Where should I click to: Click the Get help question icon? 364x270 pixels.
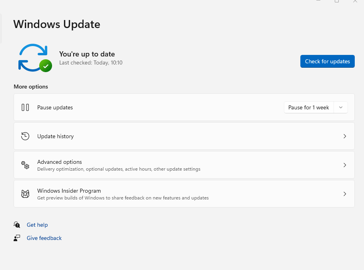coord(17,225)
